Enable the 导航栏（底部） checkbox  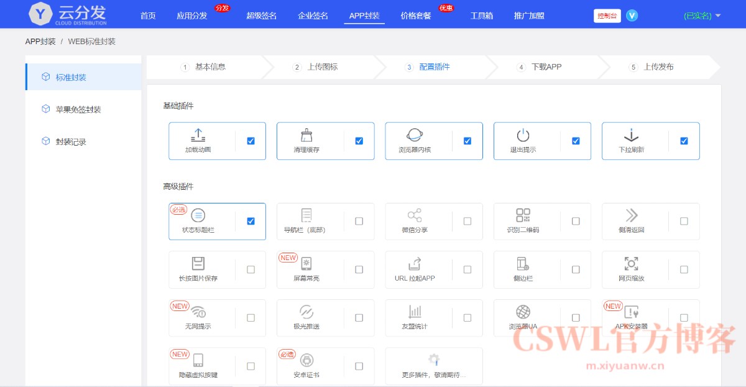[359, 221]
